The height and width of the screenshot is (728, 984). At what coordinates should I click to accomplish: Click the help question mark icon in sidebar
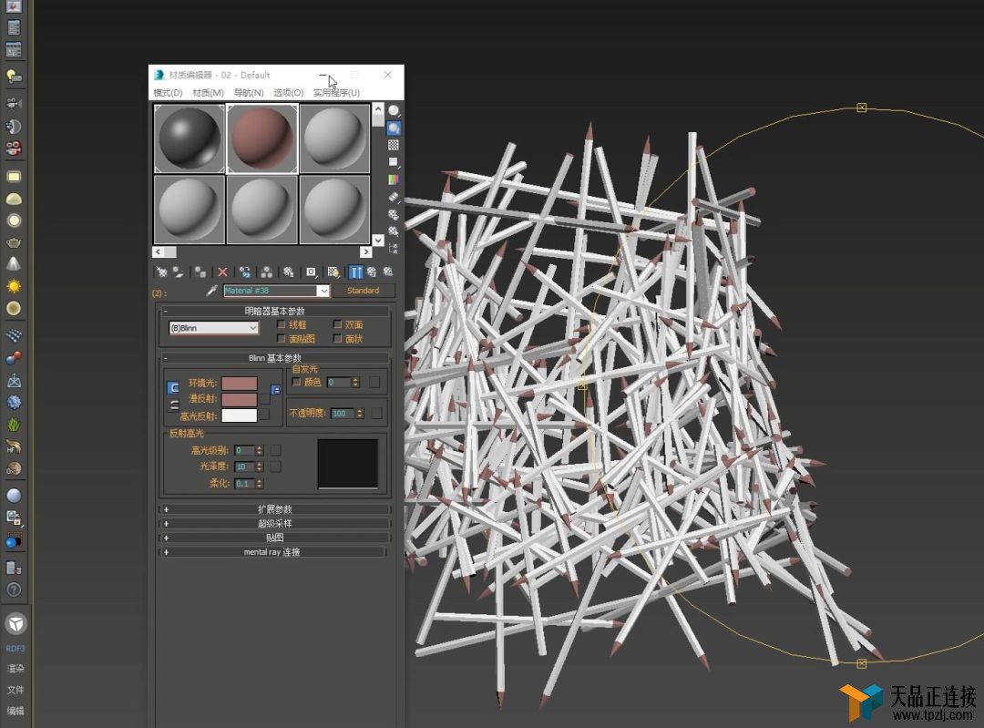click(14, 590)
